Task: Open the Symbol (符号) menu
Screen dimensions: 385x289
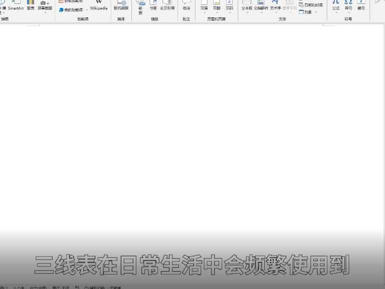Action: 348,7
